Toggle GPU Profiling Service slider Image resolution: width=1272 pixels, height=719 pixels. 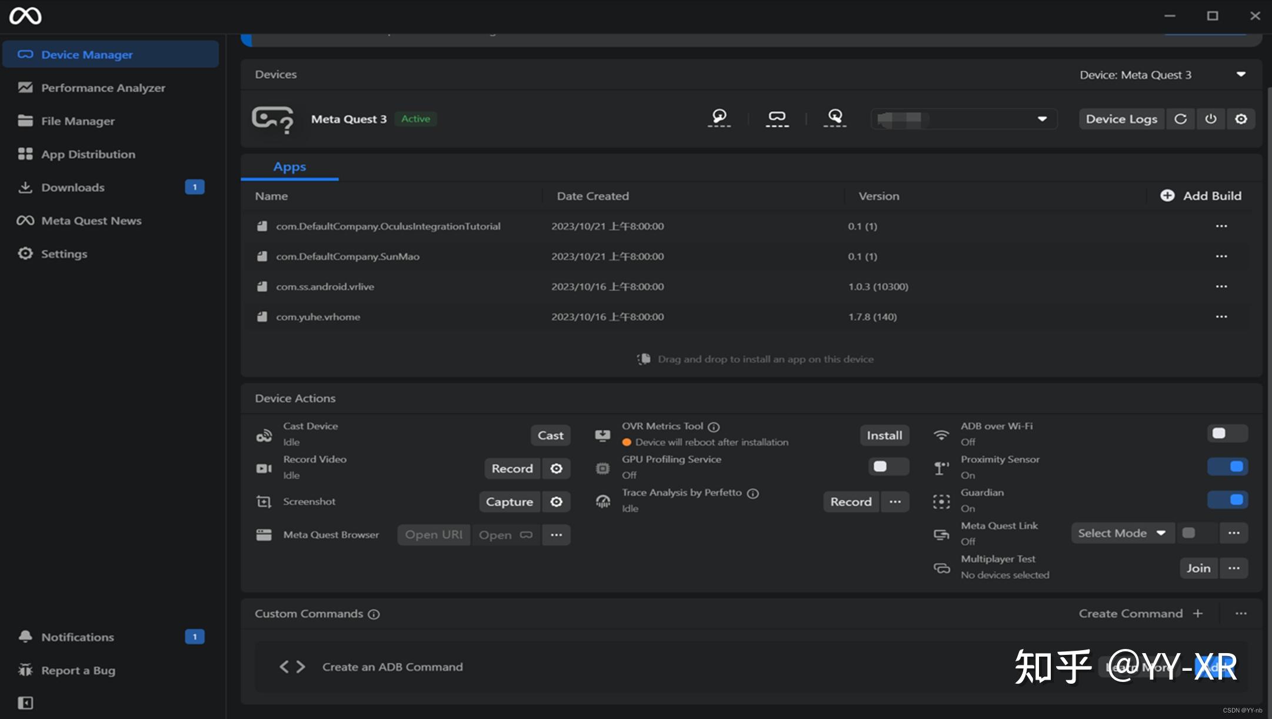(x=888, y=466)
